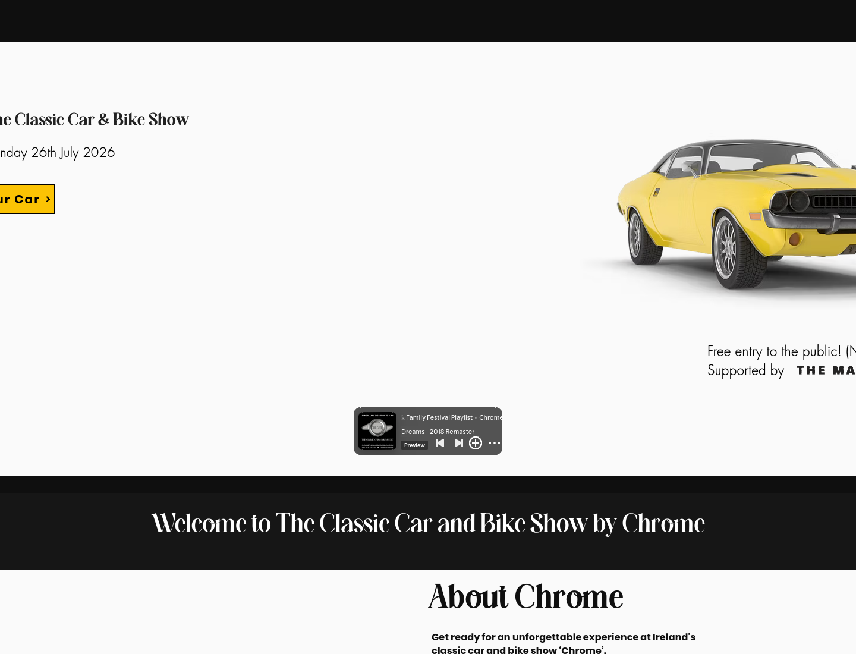The height and width of the screenshot is (654, 856).
Task: Skip to the next track in player
Action: coord(459,443)
